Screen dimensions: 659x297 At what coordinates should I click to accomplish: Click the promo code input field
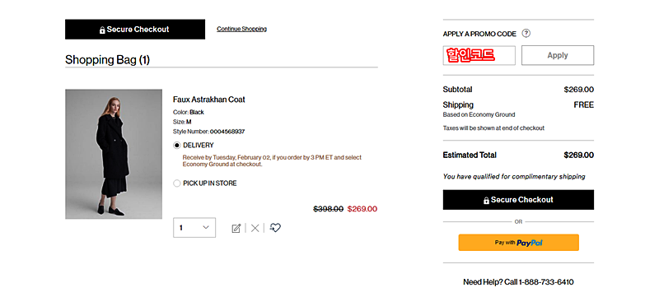[479, 55]
